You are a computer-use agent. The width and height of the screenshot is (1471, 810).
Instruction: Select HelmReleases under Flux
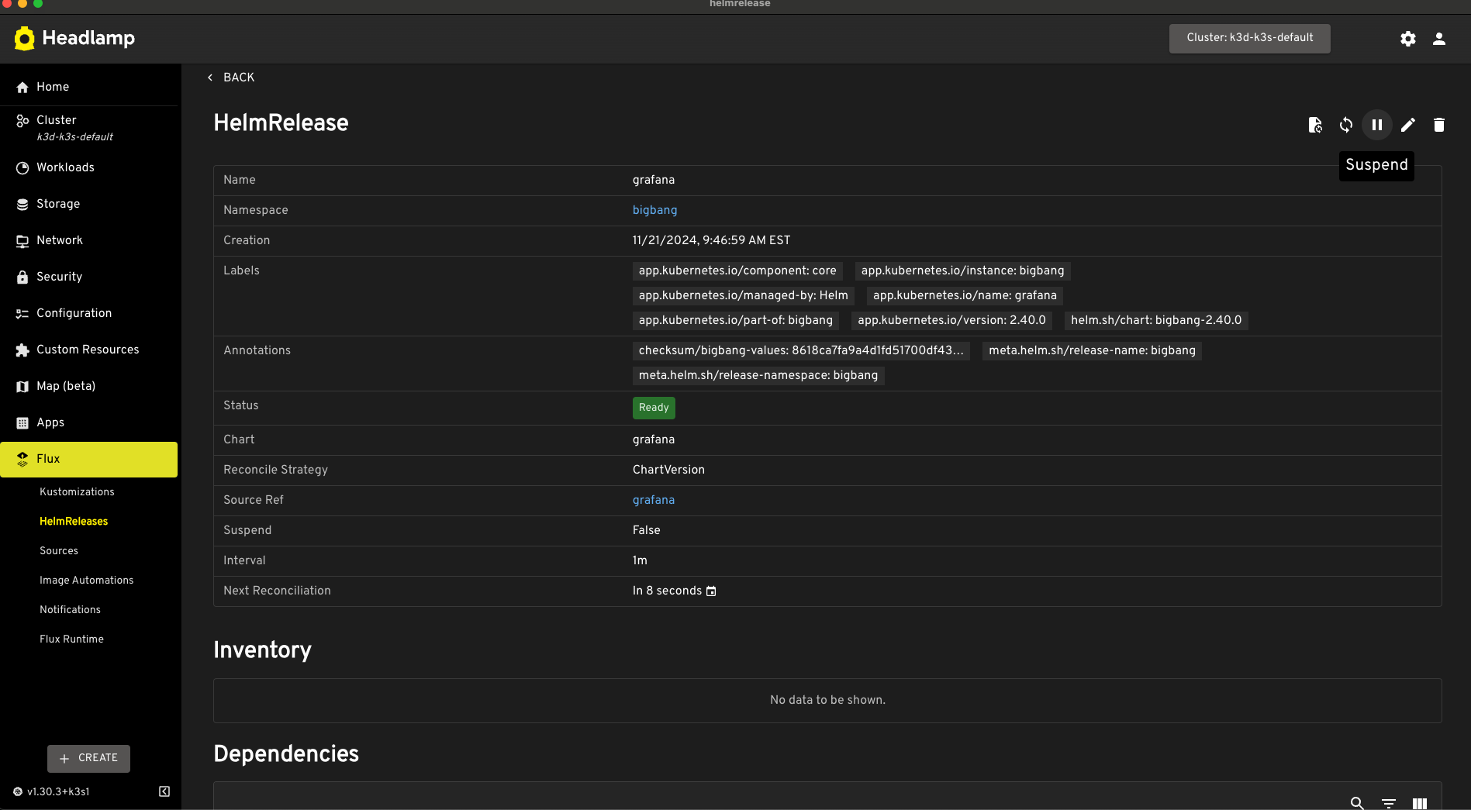(x=74, y=521)
